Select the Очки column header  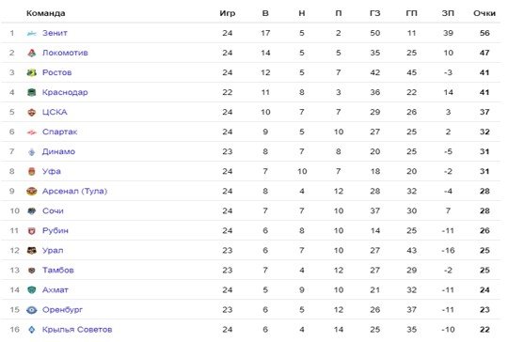(x=484, y=13)
